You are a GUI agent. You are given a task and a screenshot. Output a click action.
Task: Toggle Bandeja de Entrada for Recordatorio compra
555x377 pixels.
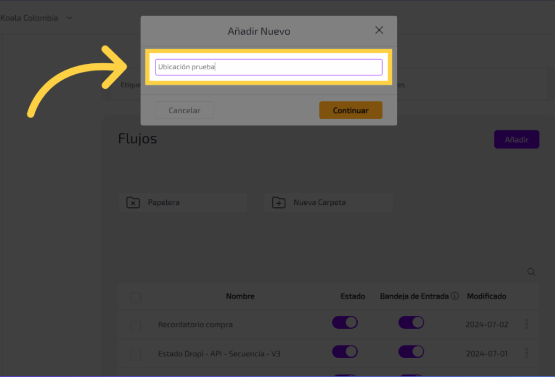pyautogui.click(x=411, y=323)
